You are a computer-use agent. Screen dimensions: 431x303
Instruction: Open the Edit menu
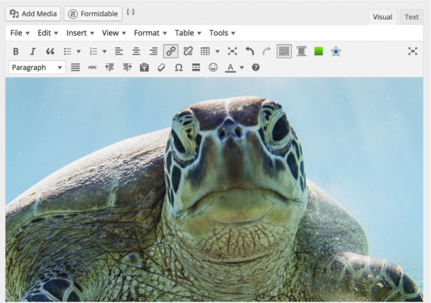(x=48, y=33)
